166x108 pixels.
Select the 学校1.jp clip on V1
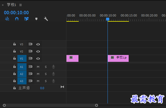click(x=118, y=58)
